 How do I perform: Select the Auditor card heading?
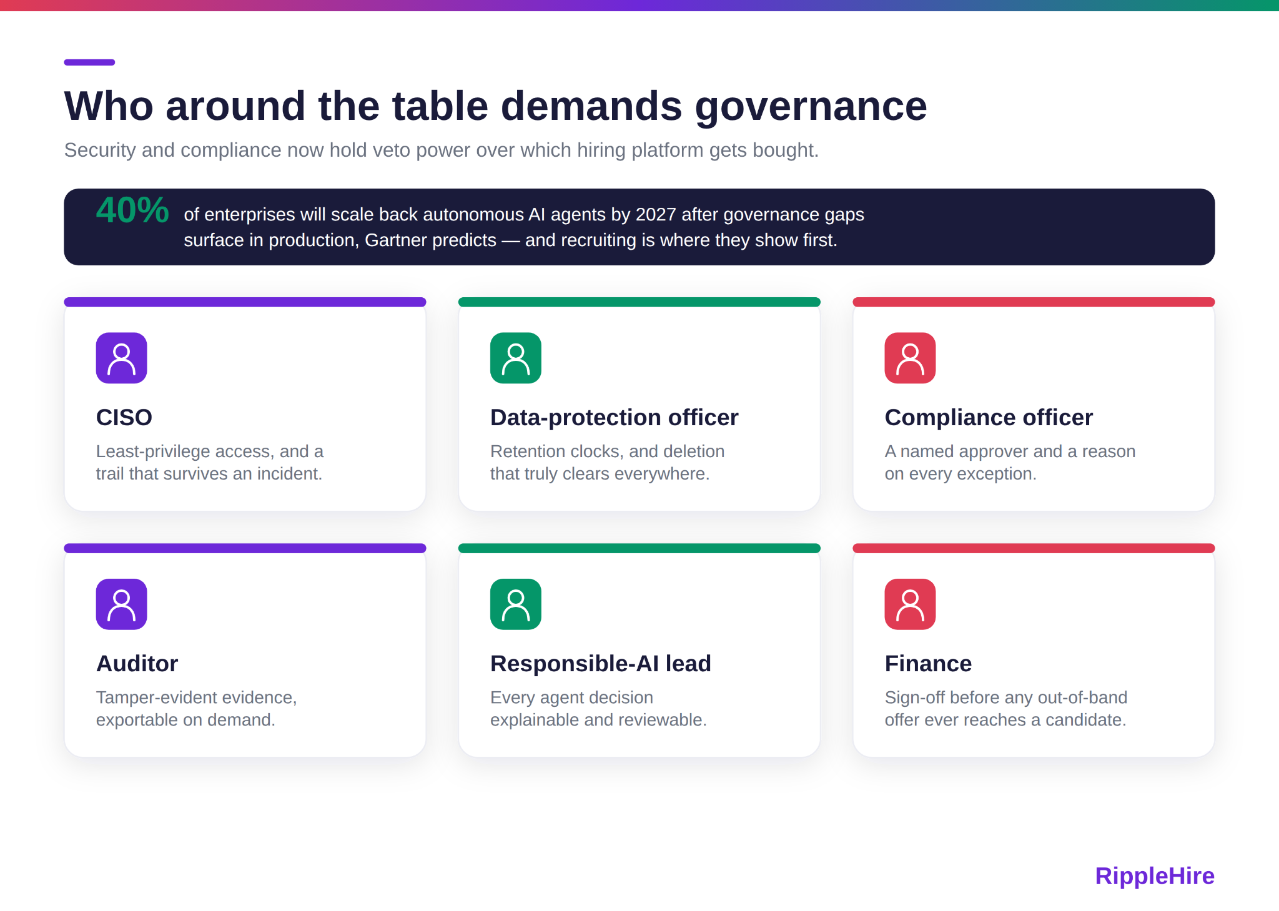[137, 663]
